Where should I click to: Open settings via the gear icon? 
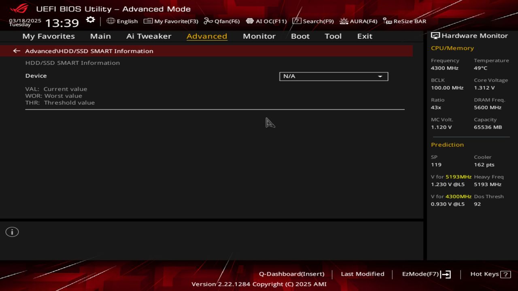(x=91, y=20)
